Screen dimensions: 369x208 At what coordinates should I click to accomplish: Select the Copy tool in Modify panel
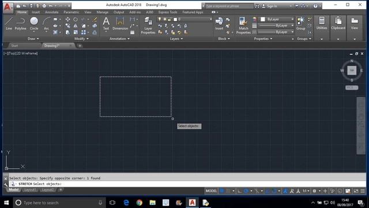coord(67,25)
